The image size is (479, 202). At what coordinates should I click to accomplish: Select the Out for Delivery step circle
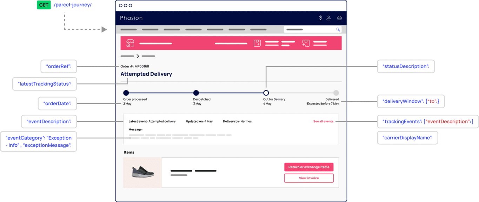[x=266, y=93]
